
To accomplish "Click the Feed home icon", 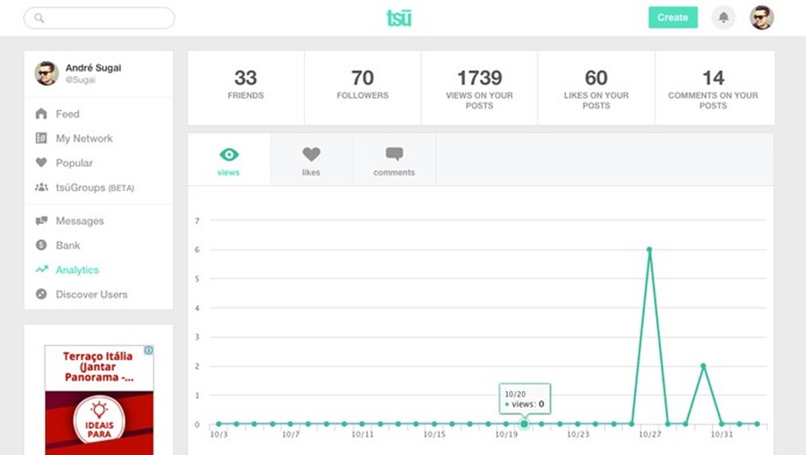I will click(41, 114).
